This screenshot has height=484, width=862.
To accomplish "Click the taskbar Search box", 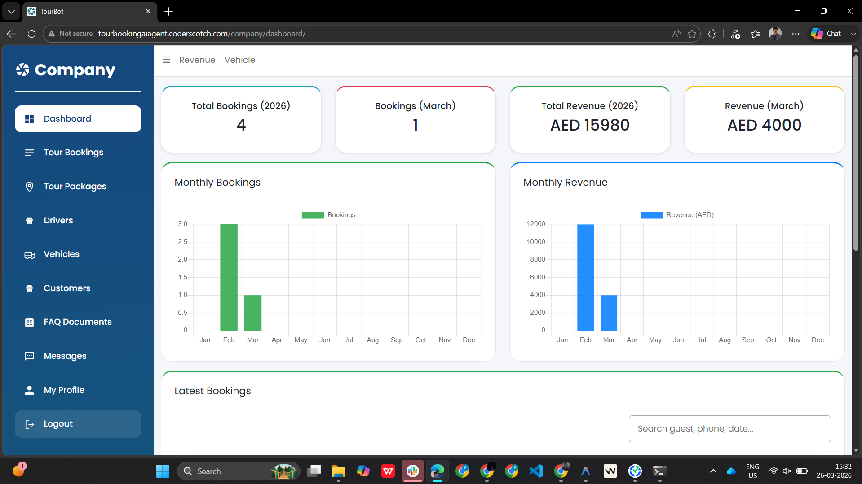I will 239,471.
